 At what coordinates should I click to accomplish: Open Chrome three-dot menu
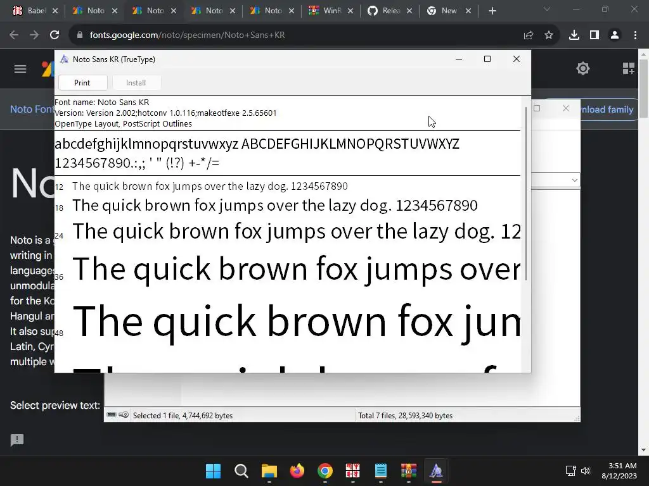click(635, 35)
